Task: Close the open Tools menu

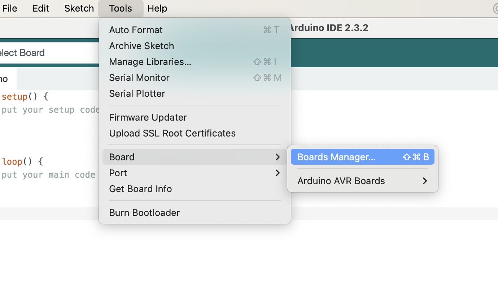Action: pos(121,8)
